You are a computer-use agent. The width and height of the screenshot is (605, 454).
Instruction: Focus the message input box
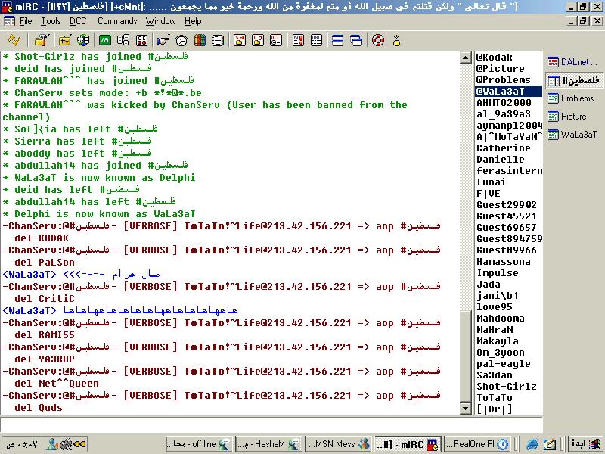pos(271,424)
